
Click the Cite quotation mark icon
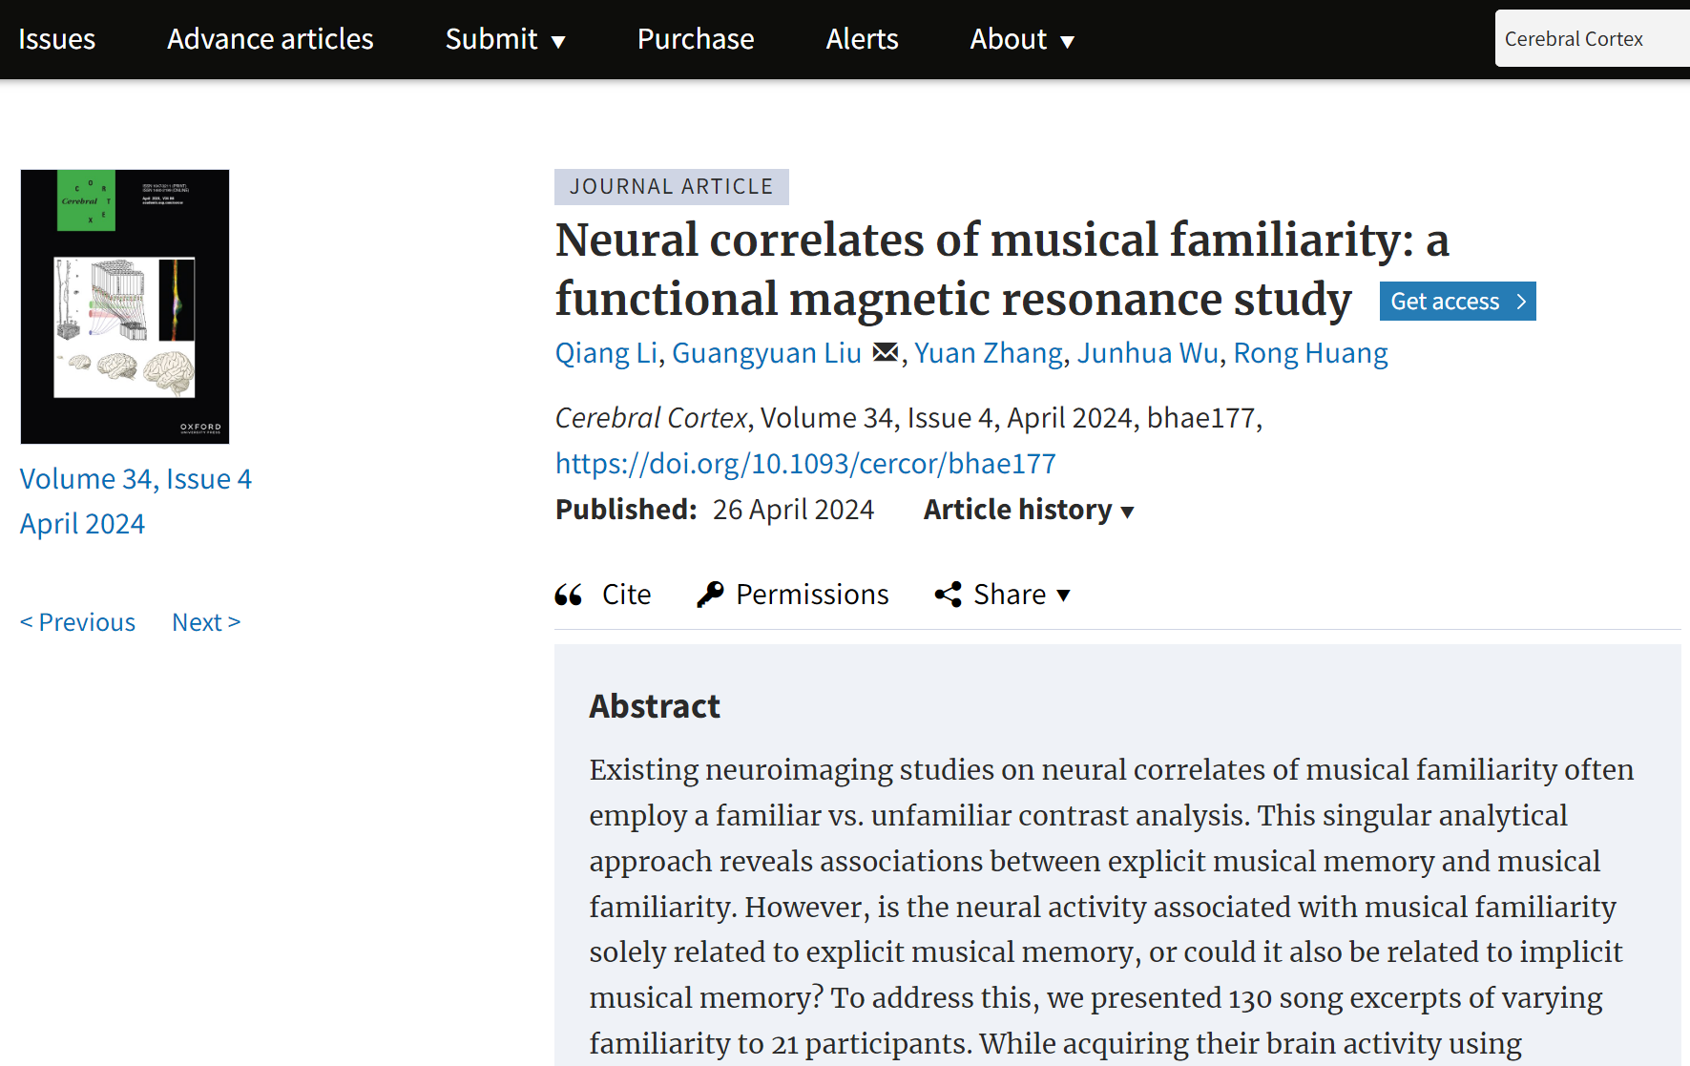tap(569, 595)
